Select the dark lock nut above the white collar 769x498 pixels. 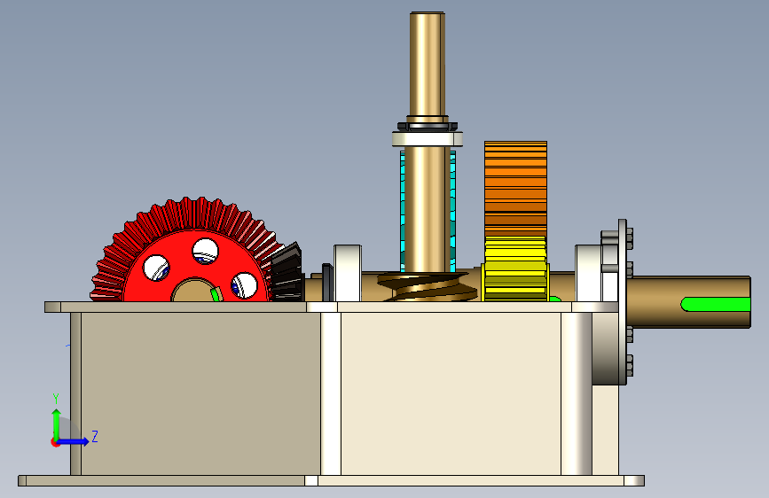(428, 126)
